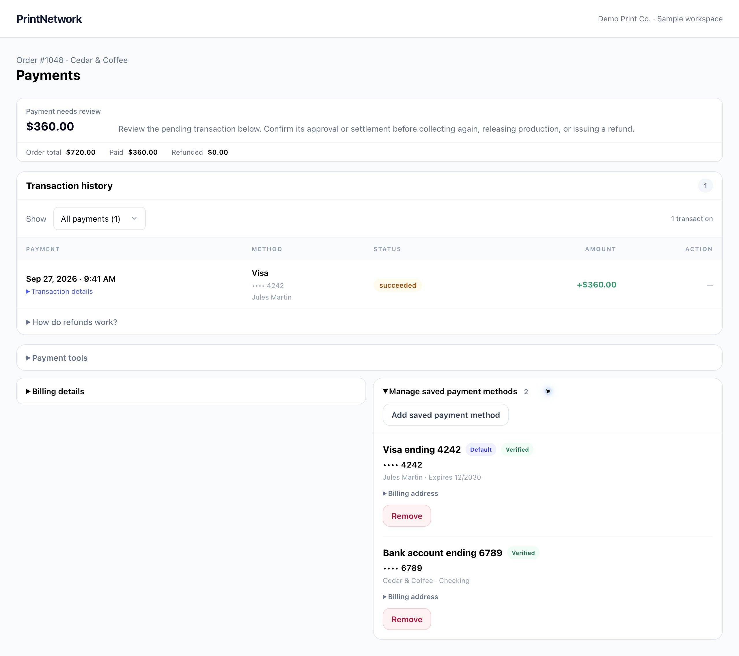Click the Payment needs review label
739x656 pixels.
tap(63, 111)
